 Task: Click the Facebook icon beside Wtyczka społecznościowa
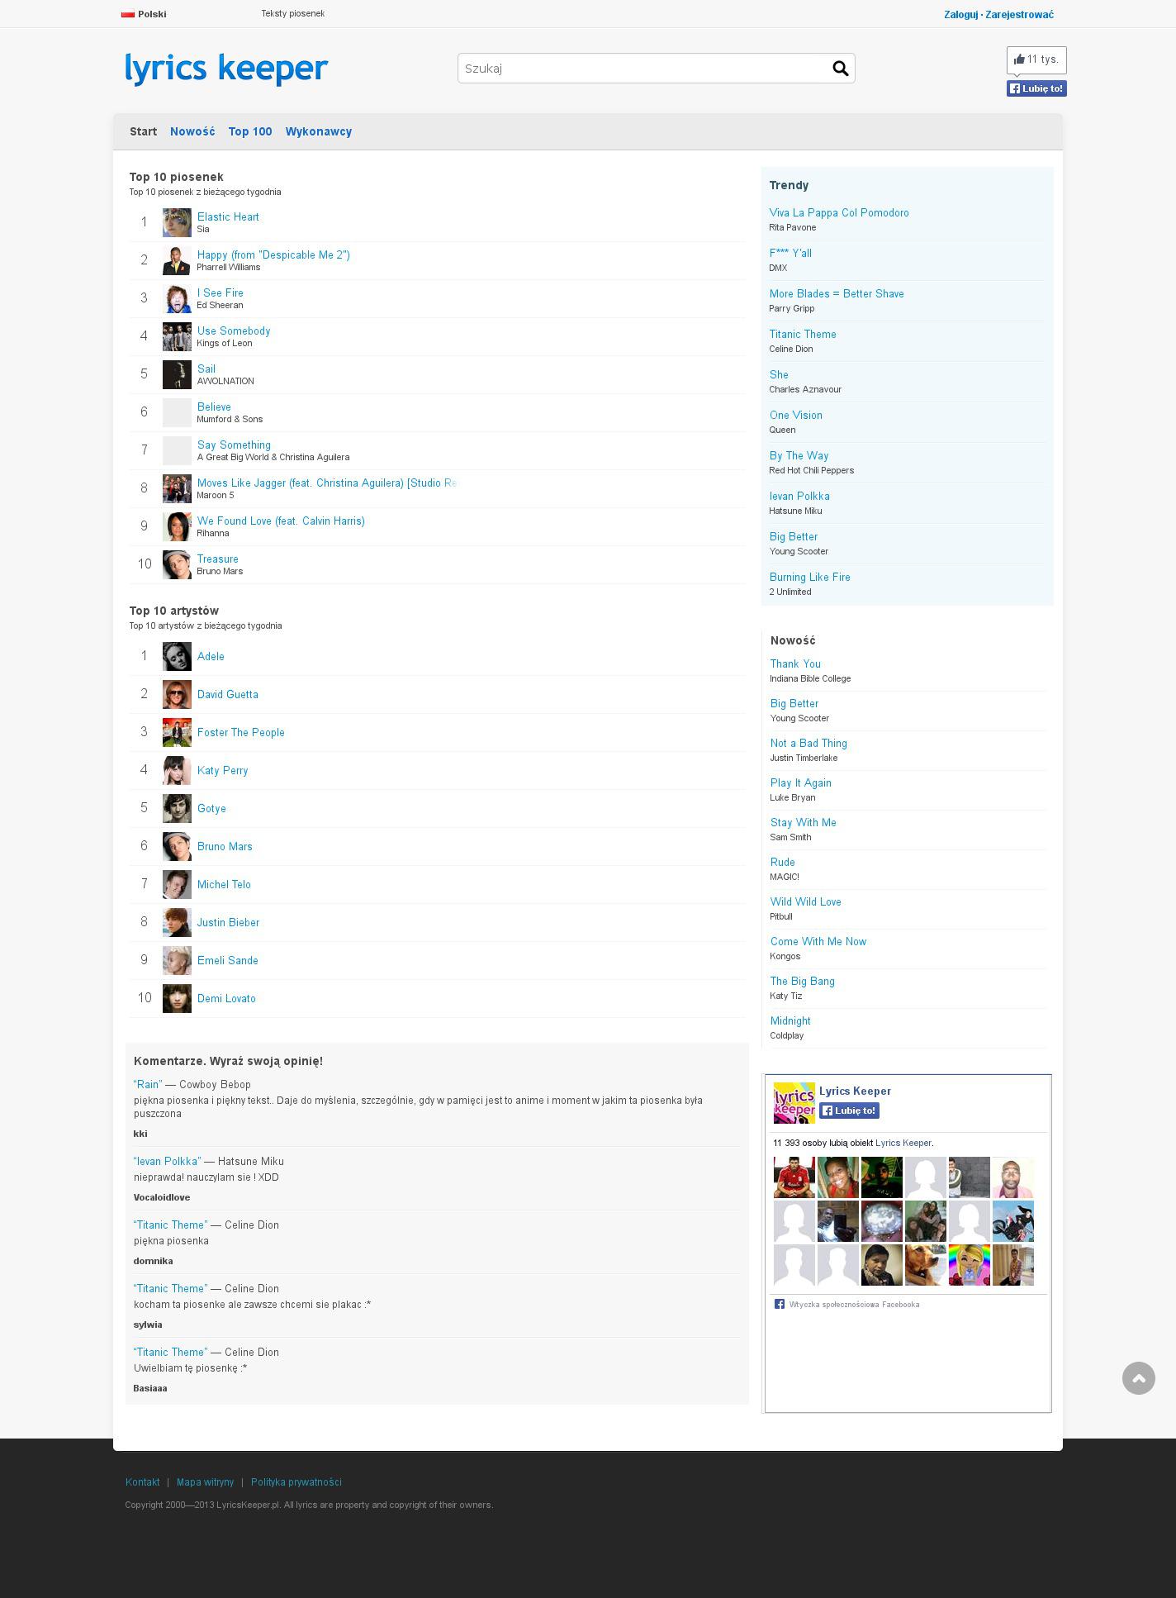(x=779, y=1304)
